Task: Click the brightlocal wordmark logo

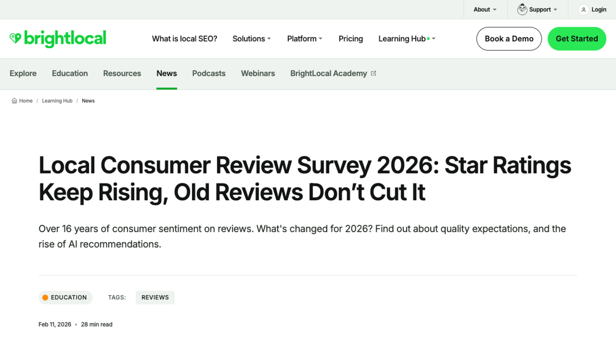Action: [65, 39]
